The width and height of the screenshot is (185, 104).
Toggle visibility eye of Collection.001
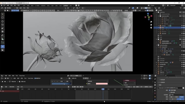(182, 16)
